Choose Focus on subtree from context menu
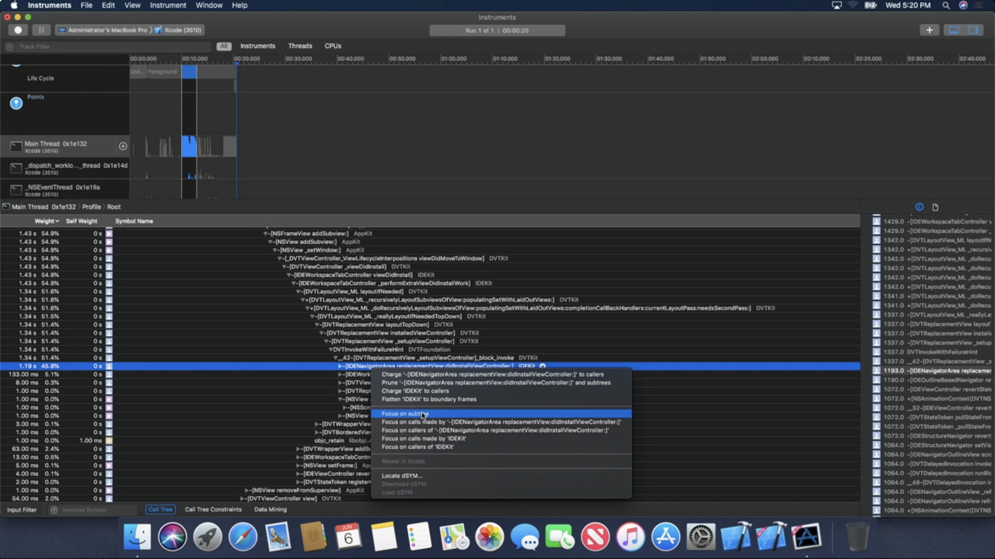Viewport: 995px width, 559px height. [x=405, y=414]
